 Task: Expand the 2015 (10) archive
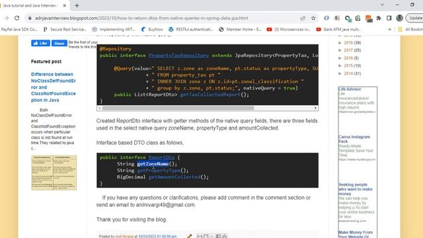[340, 65]
